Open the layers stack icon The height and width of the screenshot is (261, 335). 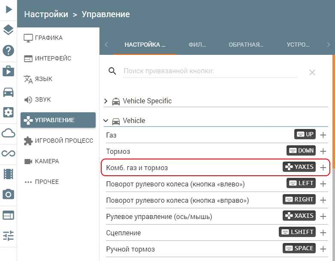(8, 30)
